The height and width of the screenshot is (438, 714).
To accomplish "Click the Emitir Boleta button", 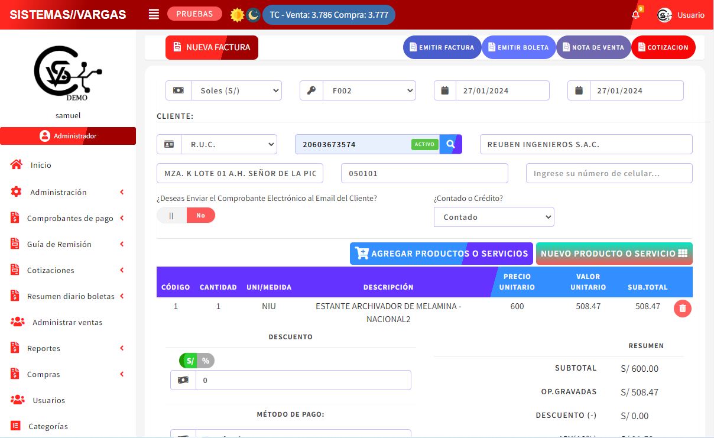I will pyautogui.click(x=518, y=47).
